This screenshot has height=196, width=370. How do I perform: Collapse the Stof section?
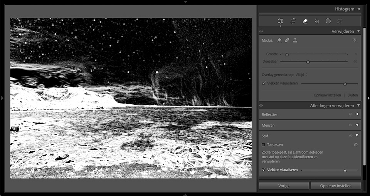[x=357, y=136]
